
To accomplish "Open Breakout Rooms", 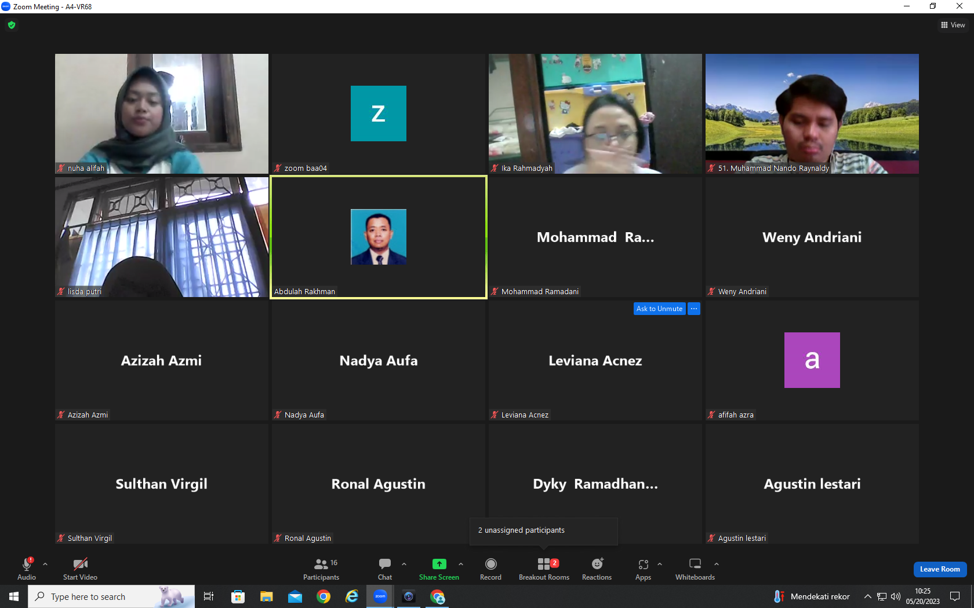I will [544, 569].
